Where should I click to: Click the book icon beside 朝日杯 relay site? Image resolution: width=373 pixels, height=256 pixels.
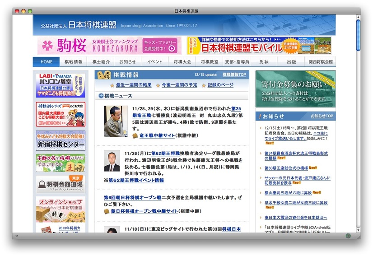(107, 211)
